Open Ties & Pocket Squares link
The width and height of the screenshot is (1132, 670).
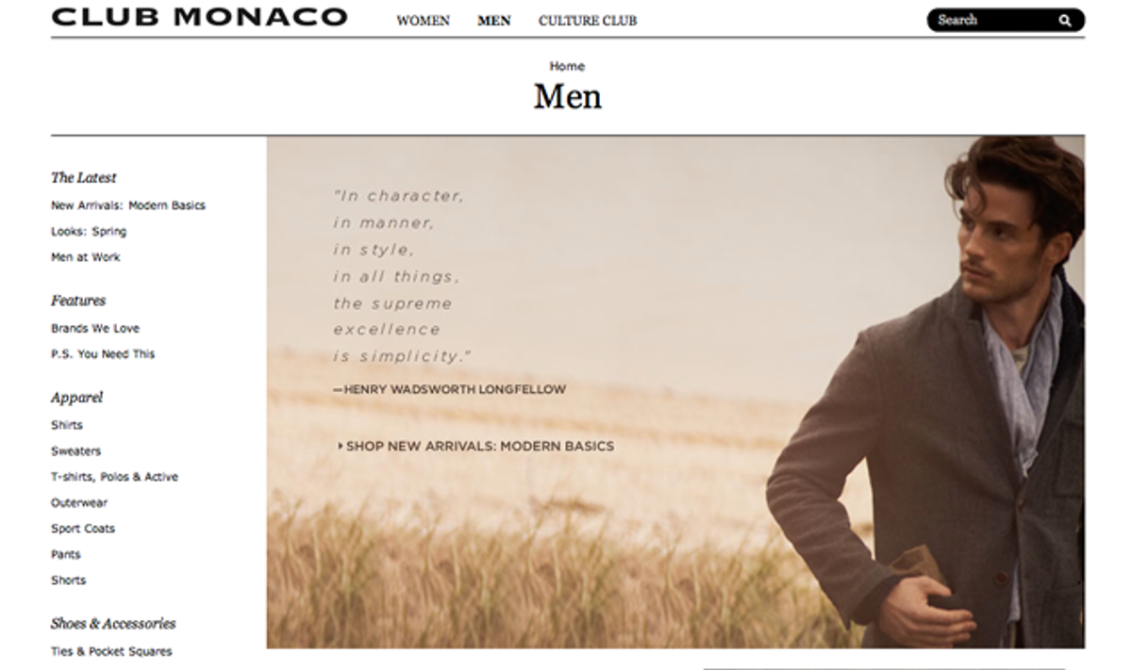click(x=111, y=651)
